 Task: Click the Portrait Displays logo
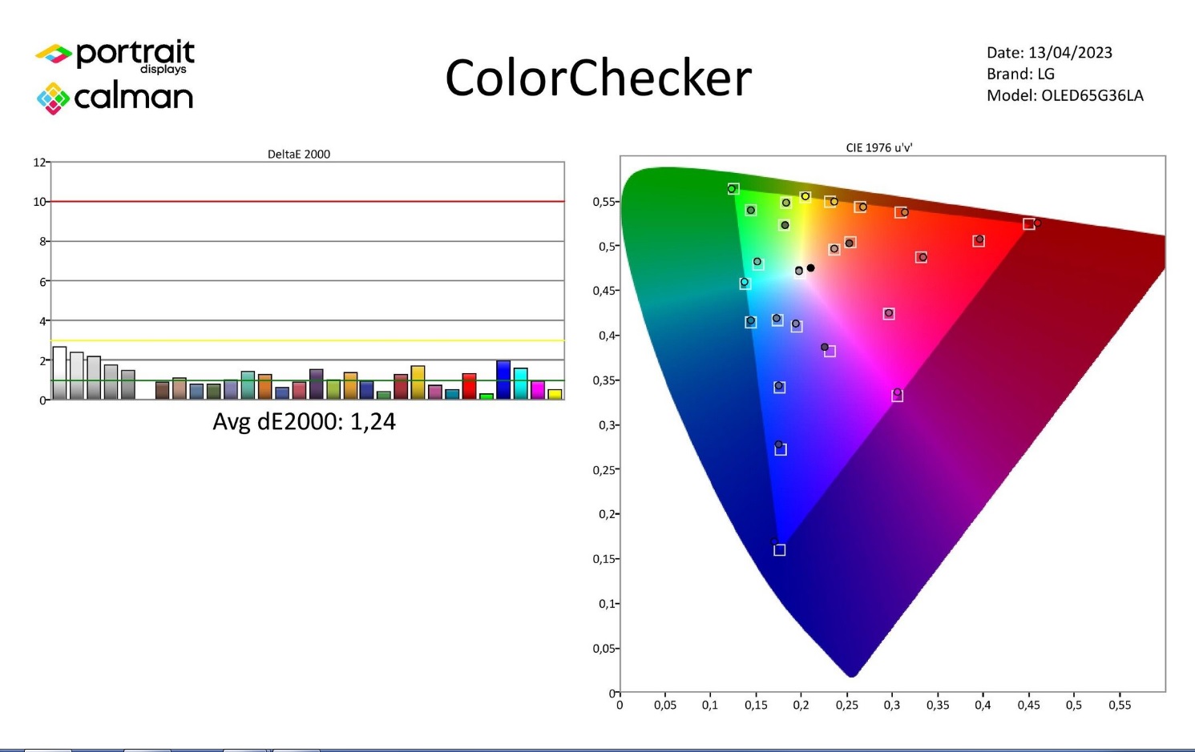[115, 56]
